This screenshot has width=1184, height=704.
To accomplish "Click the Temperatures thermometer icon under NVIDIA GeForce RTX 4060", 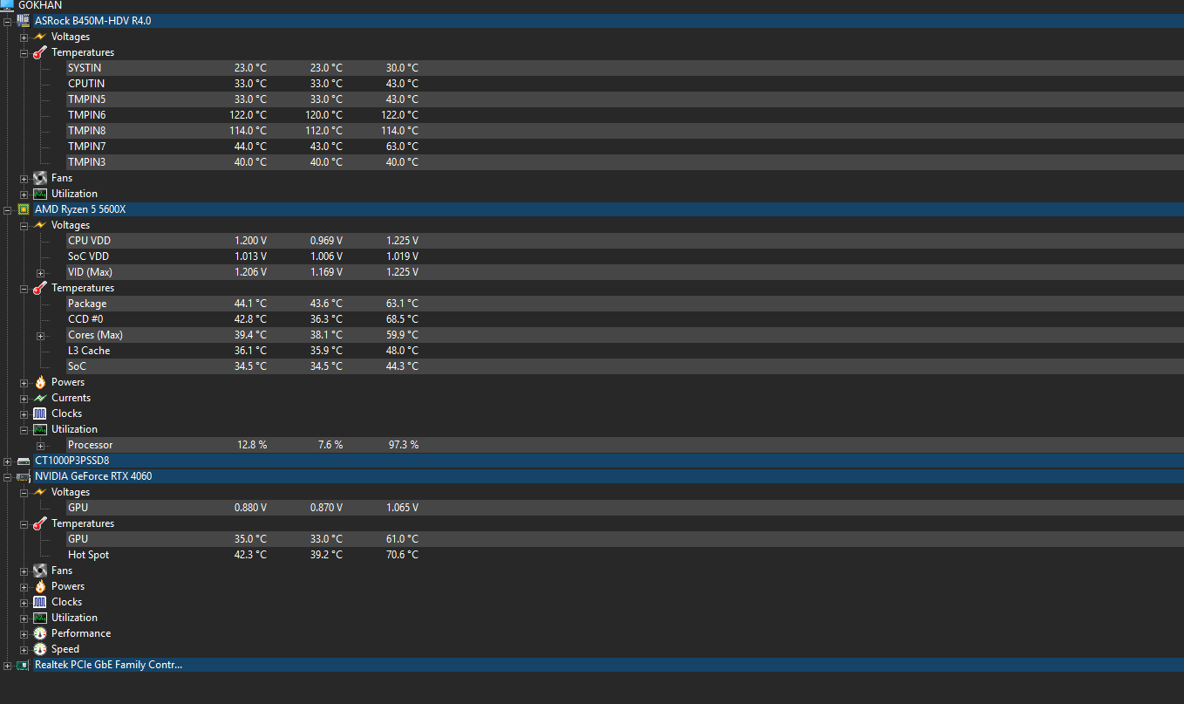I will 40,523.
